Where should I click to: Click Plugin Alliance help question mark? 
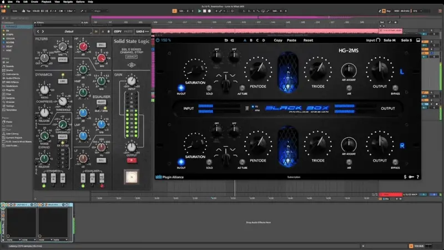tap(418, 177)
